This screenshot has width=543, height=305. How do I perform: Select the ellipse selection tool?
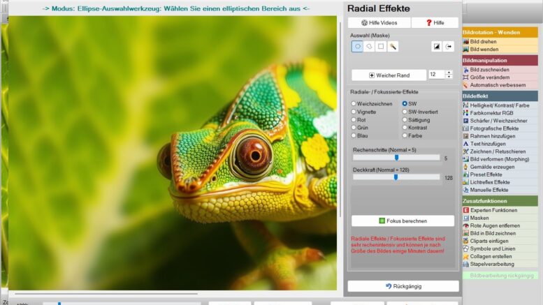357,47
